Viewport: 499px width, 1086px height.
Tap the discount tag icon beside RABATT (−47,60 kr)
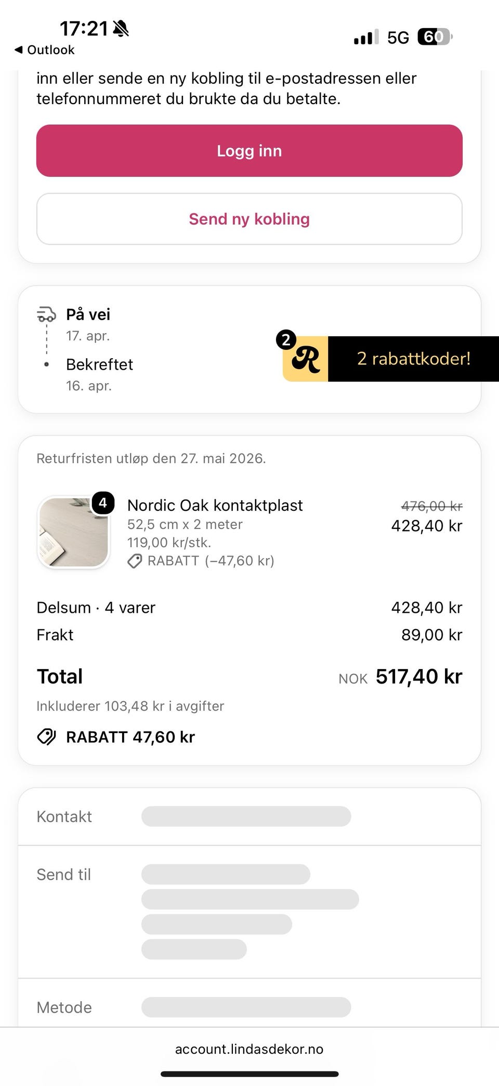pyautogui.click(x=135, y=561)
